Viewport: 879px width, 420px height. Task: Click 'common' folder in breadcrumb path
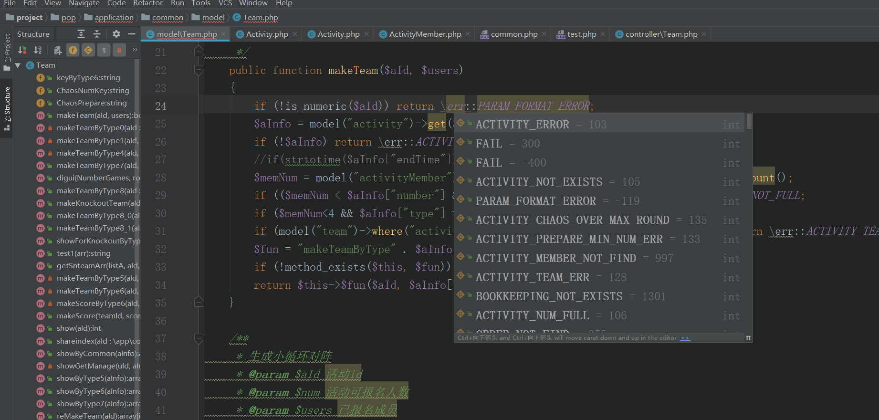(x=167, y=18)
